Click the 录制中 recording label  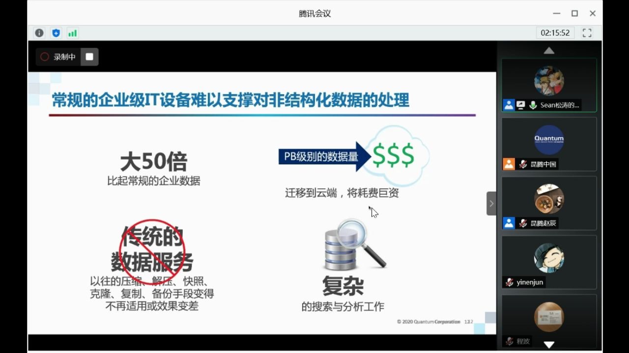tap(63, 56)
